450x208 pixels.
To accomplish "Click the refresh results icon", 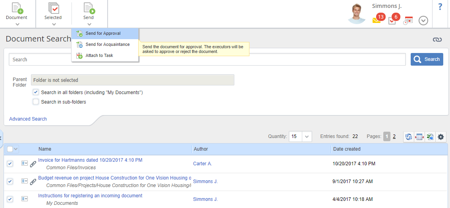I will point(408,137).
